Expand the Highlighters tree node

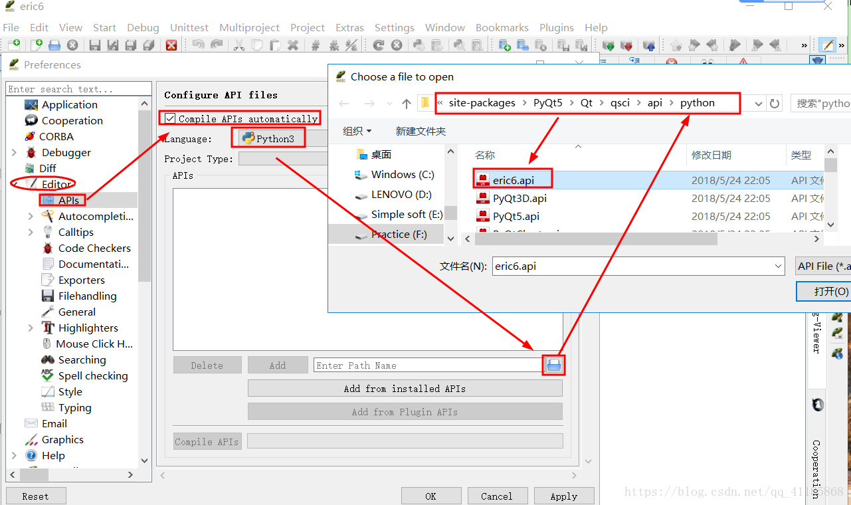point(31,328)
